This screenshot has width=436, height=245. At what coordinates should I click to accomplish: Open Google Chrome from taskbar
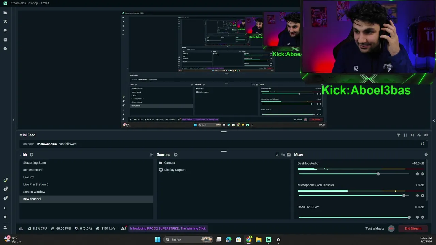pyautogui.click(x=249, y=240)
